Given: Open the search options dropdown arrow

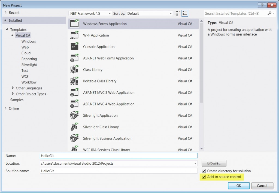Looking at the screenshot, I should [x=274, y=13].
